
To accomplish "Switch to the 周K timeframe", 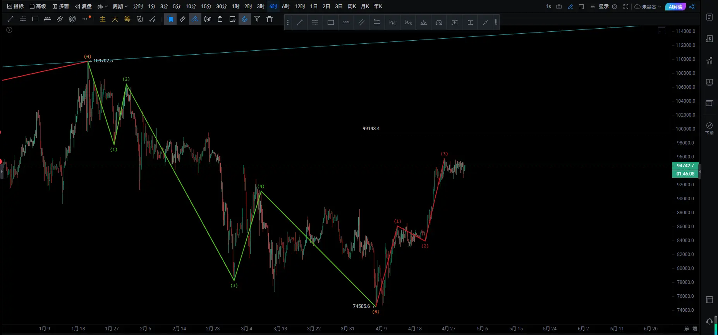I will [352, 6].
